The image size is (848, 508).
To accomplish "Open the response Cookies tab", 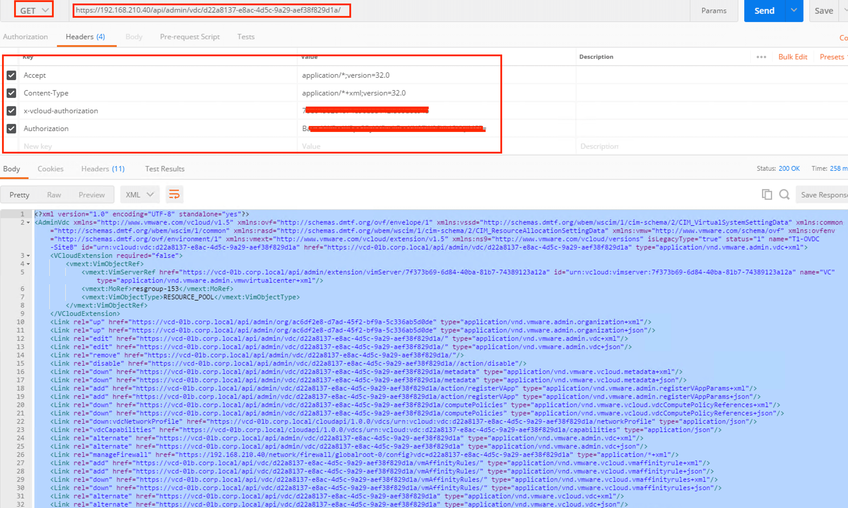I will (x=50, y=169).
